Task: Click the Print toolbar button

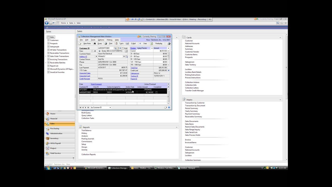Action: (109, 44)
